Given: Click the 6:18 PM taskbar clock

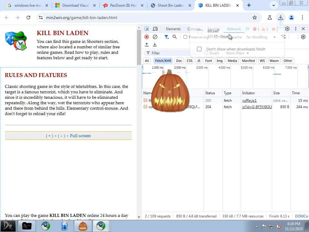Looking at the screenshot, I should coord(294,224).
